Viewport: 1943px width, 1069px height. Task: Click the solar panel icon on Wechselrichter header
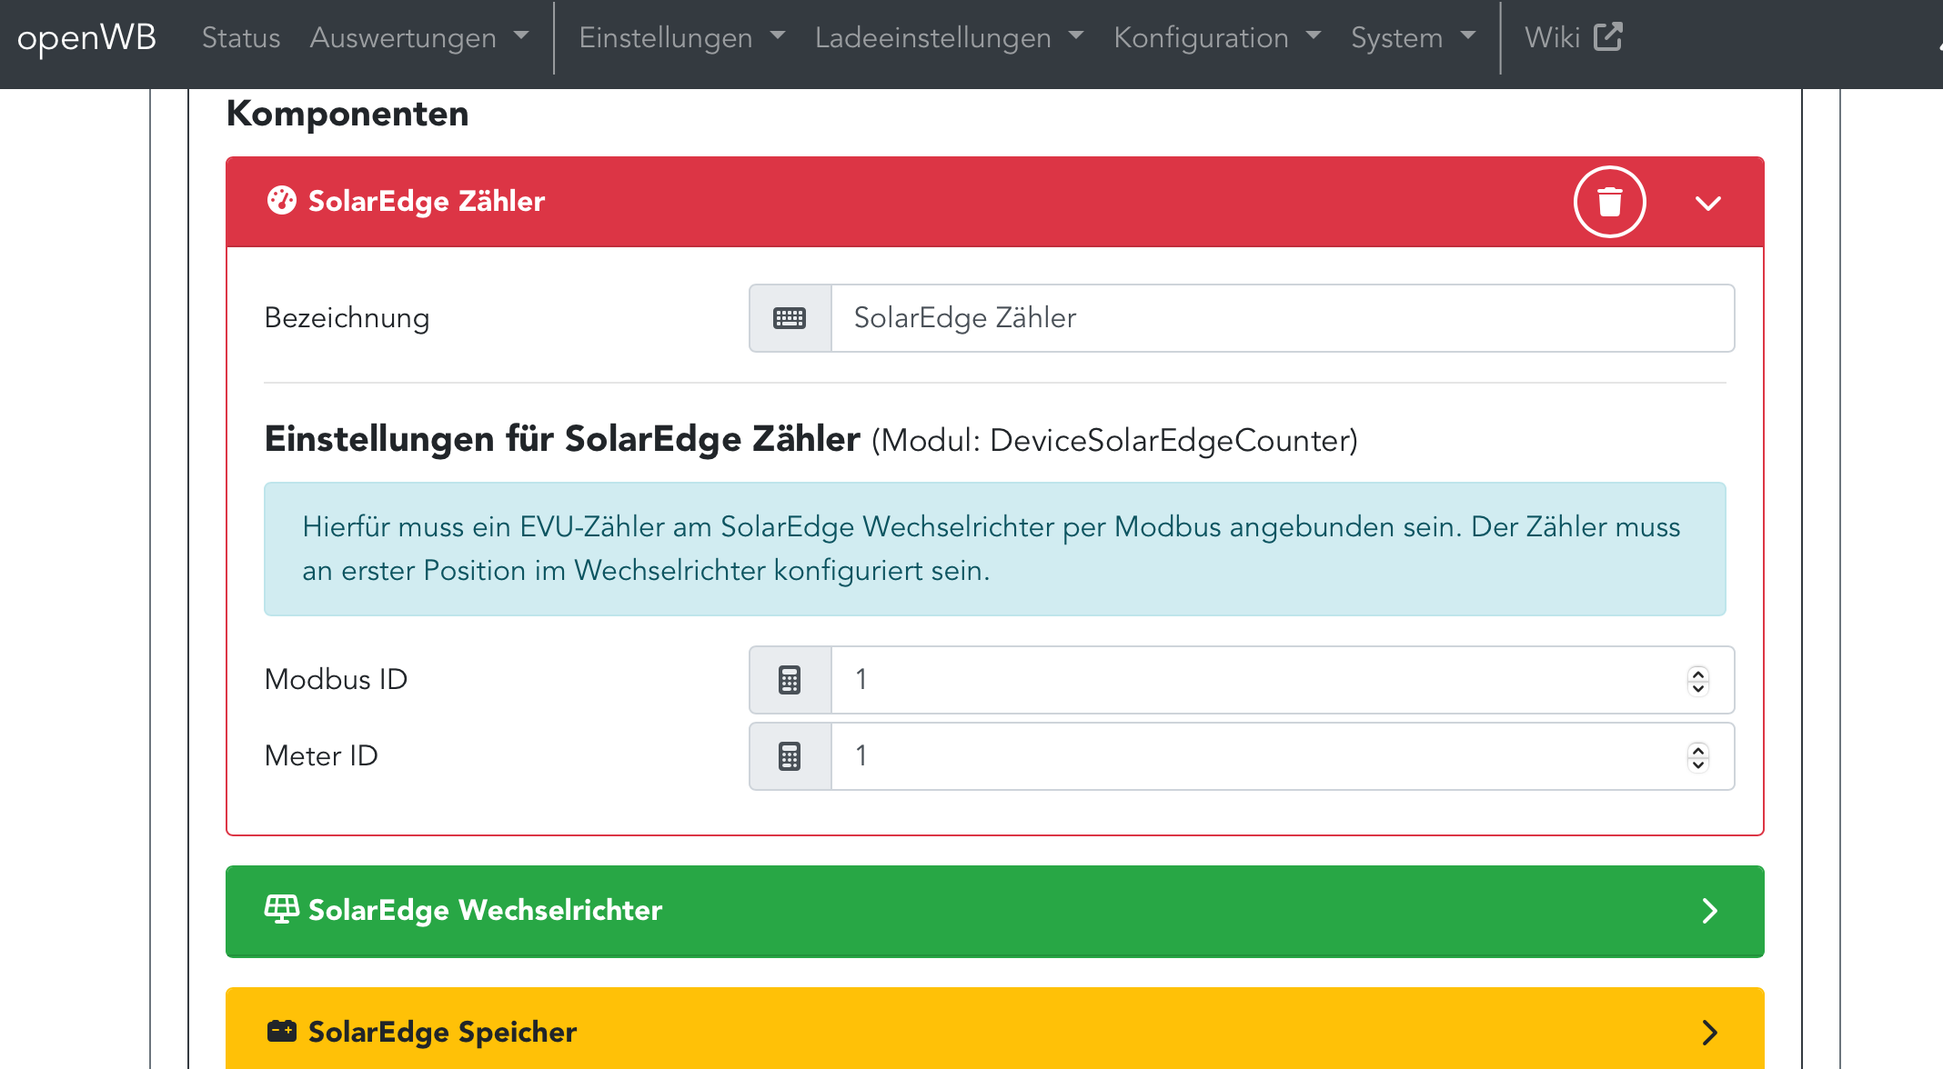[x=281, y=909]
